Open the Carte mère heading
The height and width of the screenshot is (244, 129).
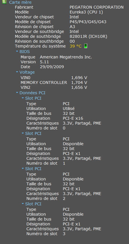(20, 2)
